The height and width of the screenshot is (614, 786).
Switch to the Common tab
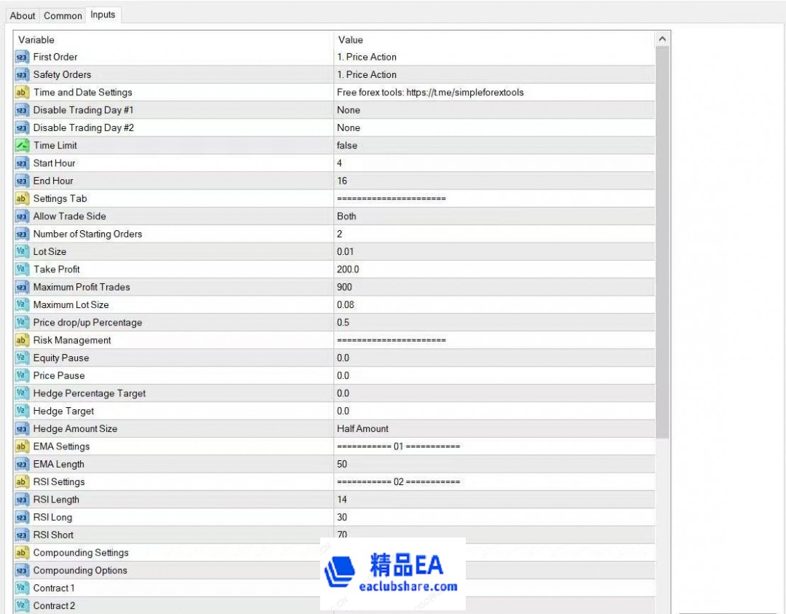(63, 15)
